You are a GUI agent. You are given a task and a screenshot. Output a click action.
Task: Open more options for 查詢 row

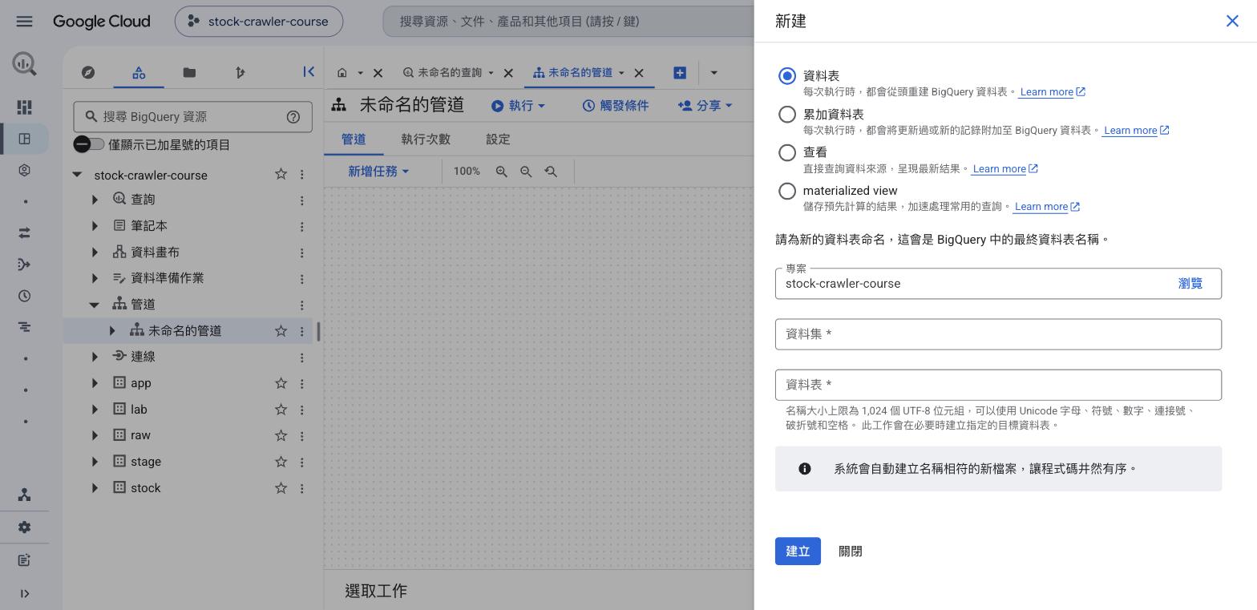coord(301,200)
